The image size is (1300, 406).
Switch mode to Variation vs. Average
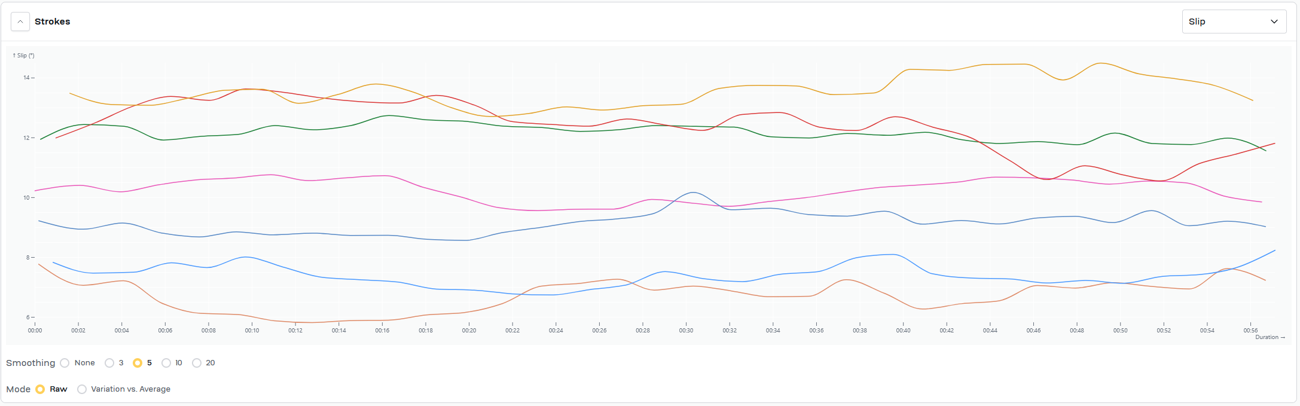[82, 389]
